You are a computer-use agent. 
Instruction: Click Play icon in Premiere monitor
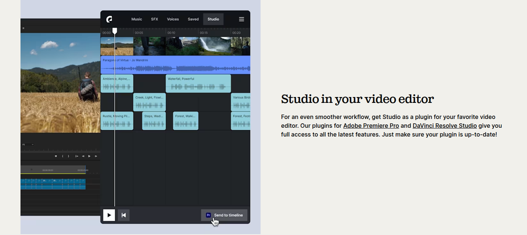pos(89,156)
